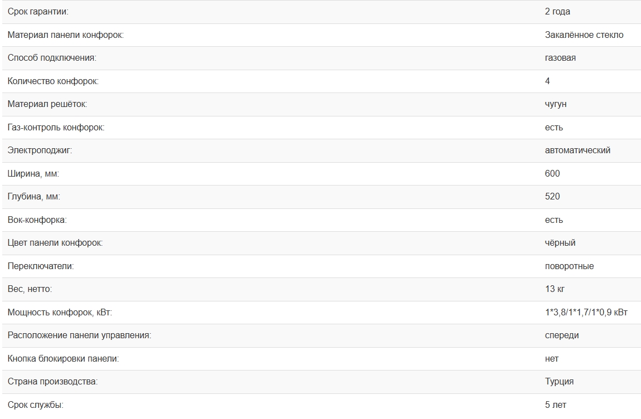Select the 'Закалённое стекло' material value

click(584, 35)
